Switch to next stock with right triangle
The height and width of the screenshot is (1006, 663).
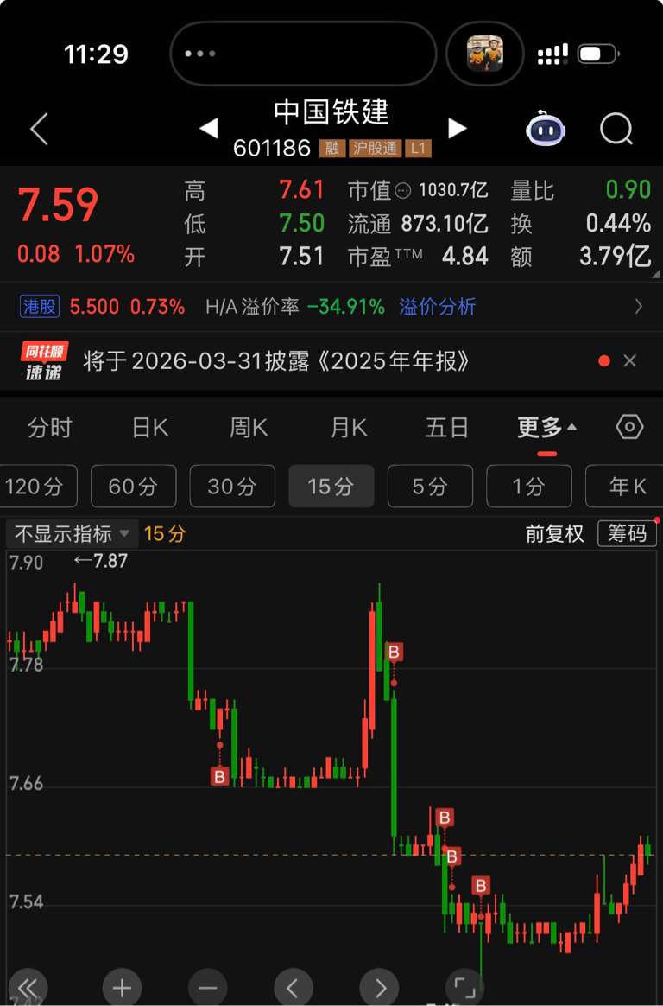pos(457,128)
